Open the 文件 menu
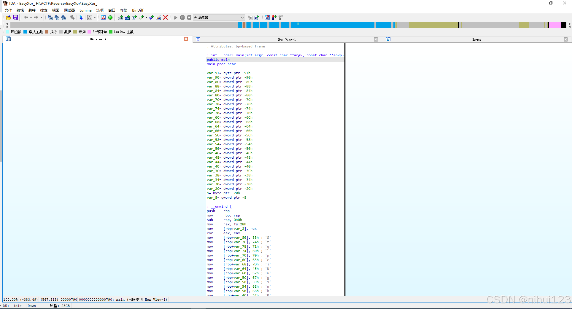 [8, 10]
